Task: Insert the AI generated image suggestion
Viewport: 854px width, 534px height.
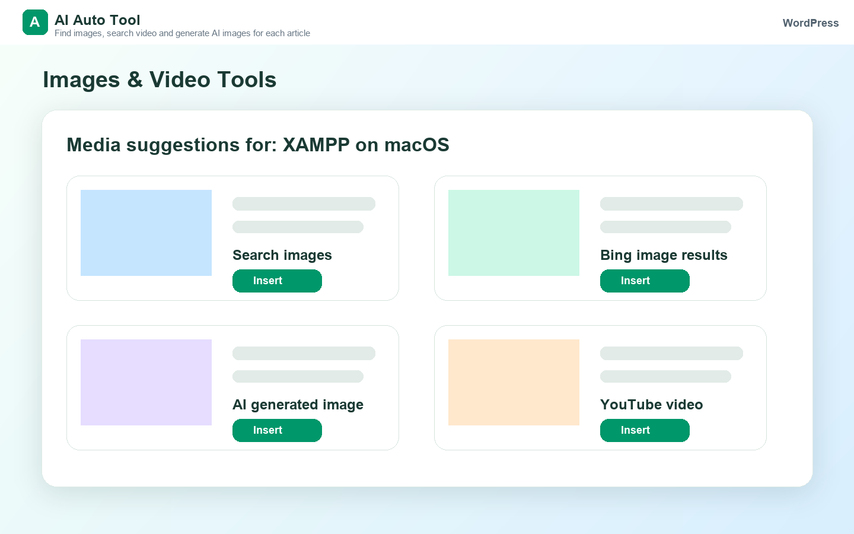Action: click(277, 430)
